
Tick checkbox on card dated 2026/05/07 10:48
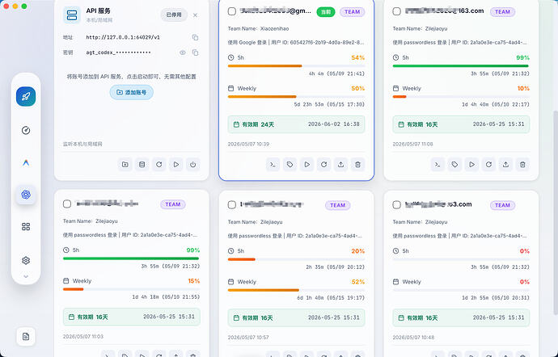397,205
